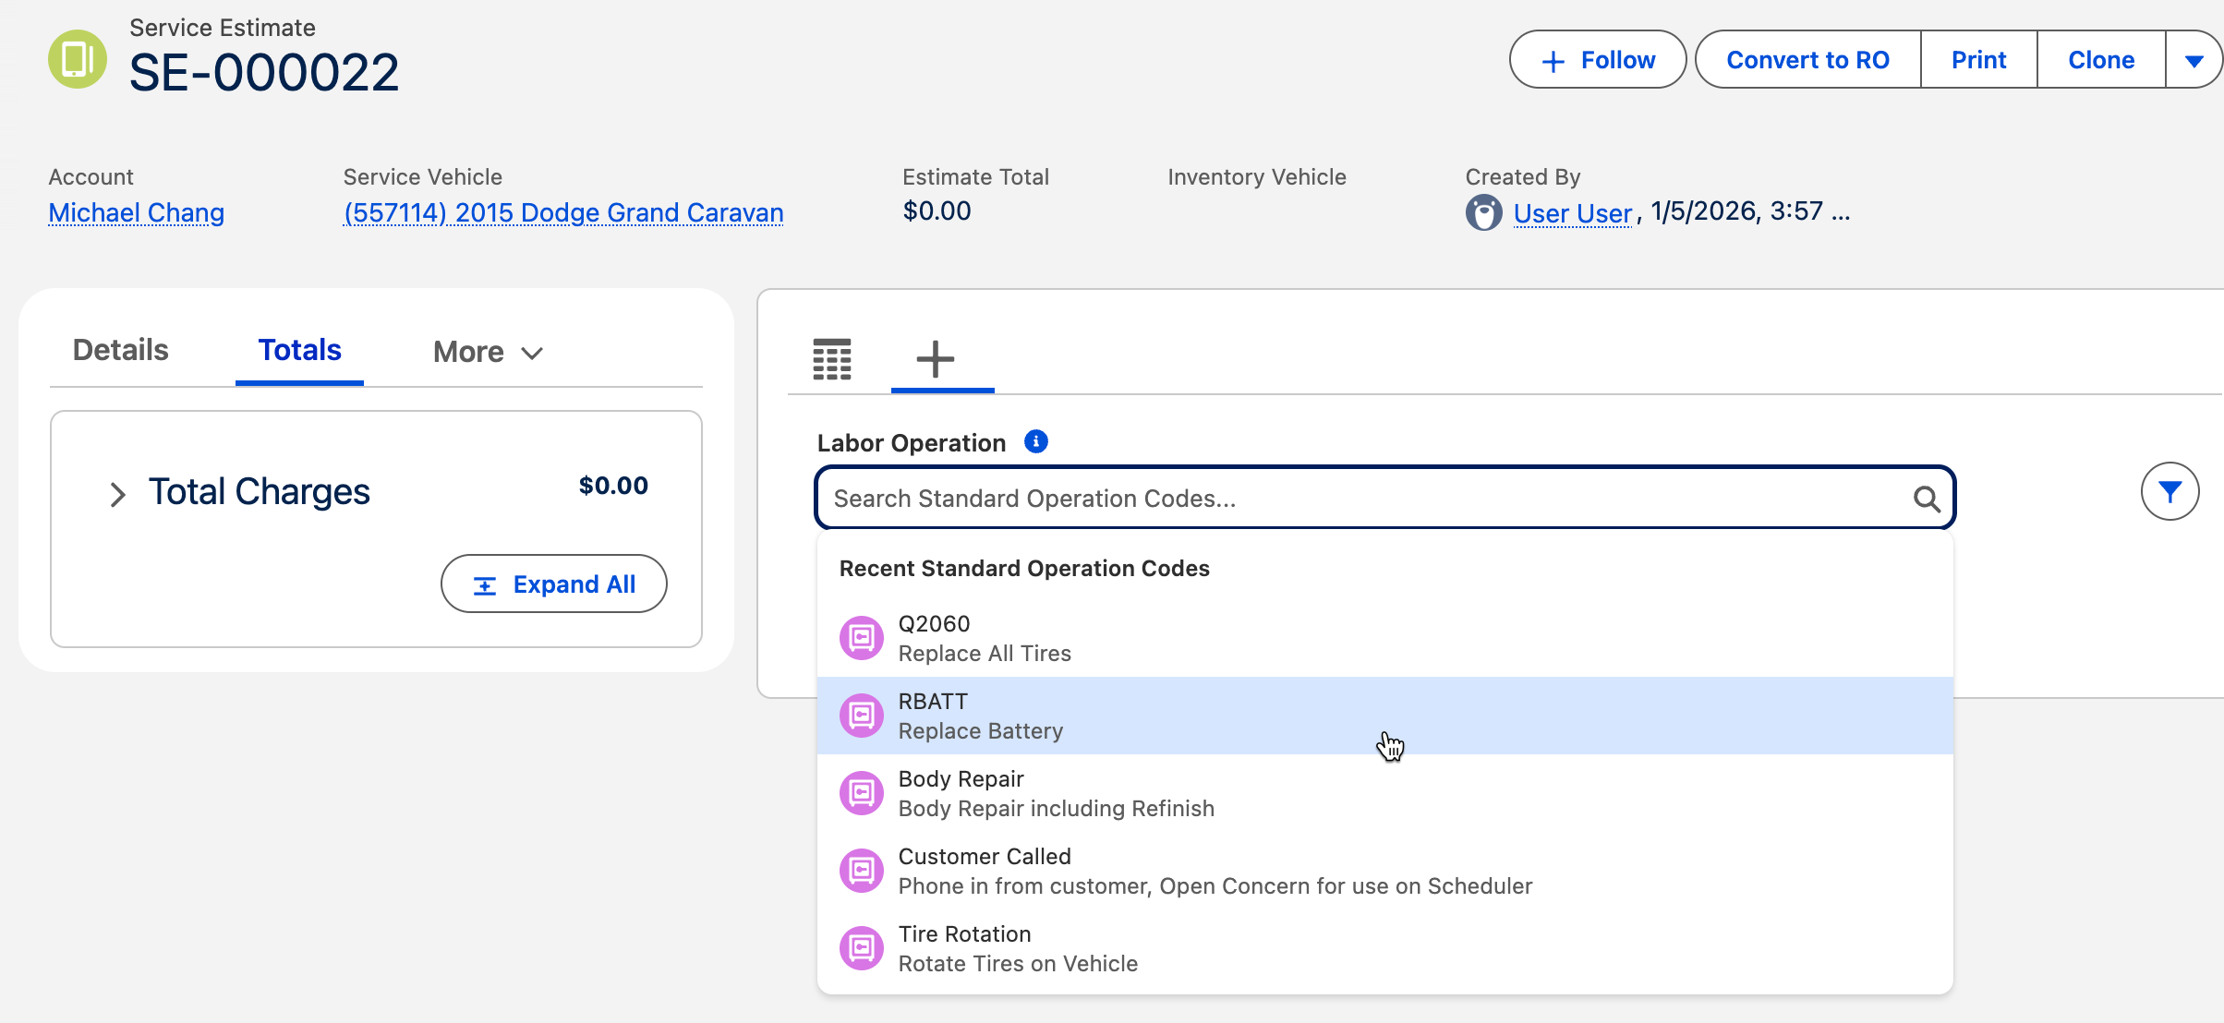Open the filter funnel button
2224x1023 pixels.
pyautogui.click(x=2170, y=492)
